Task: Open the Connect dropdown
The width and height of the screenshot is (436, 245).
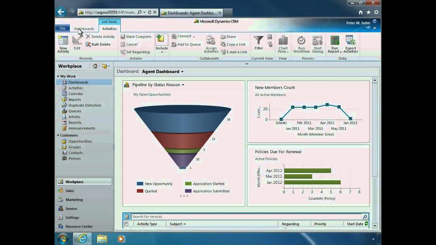Action: click(x=183, y=36)
